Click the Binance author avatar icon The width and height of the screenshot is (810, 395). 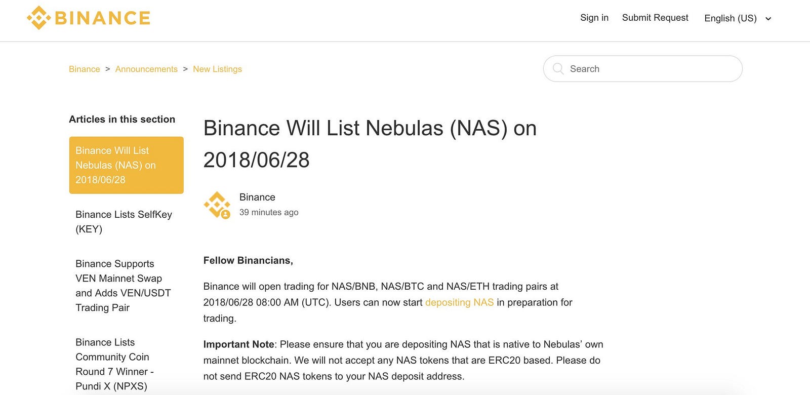pyautogui.click(x=217, y=205)
